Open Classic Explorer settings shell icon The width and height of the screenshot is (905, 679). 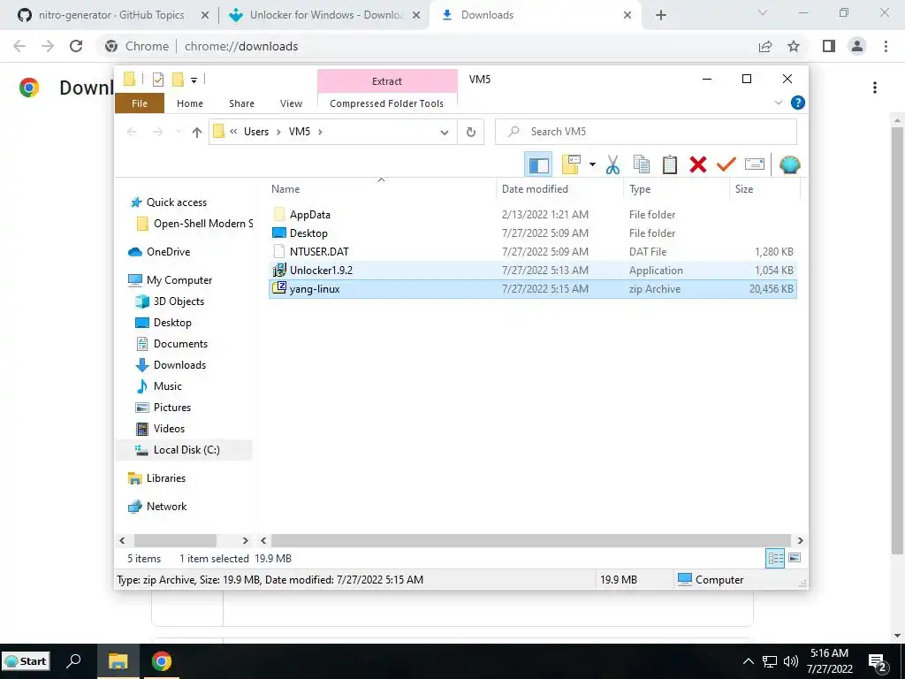click(x=789, y=165)
